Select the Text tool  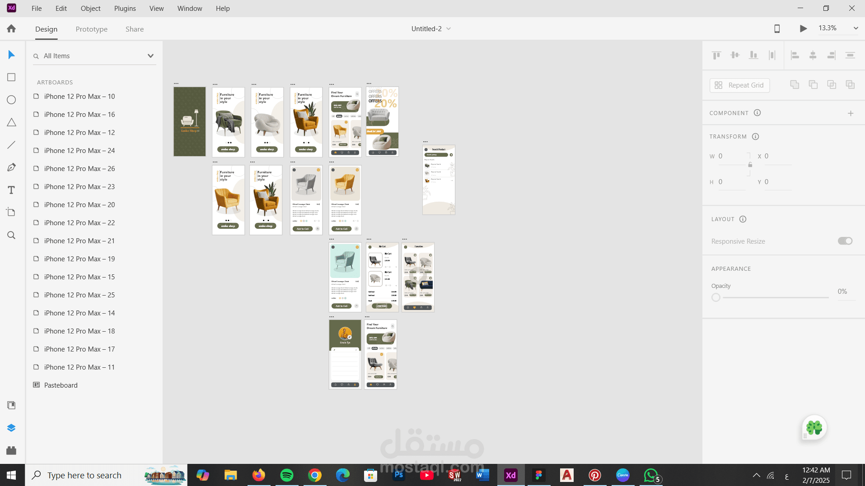[x=11, y=190]
